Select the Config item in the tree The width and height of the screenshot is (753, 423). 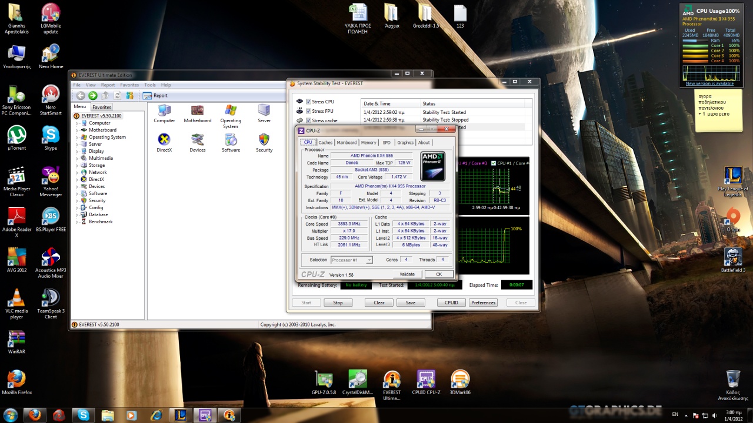(96, 208)
